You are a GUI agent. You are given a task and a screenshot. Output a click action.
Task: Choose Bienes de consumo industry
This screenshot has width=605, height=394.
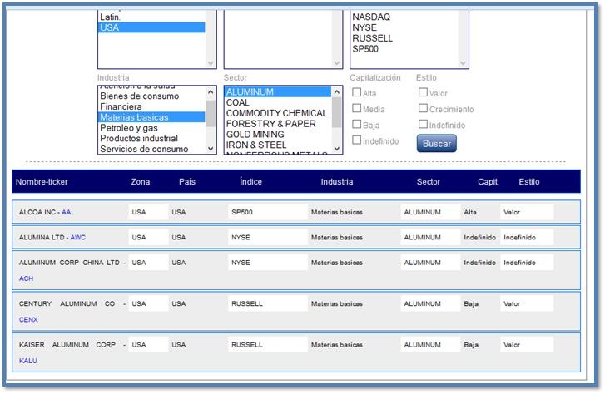(x=151, y=96)
